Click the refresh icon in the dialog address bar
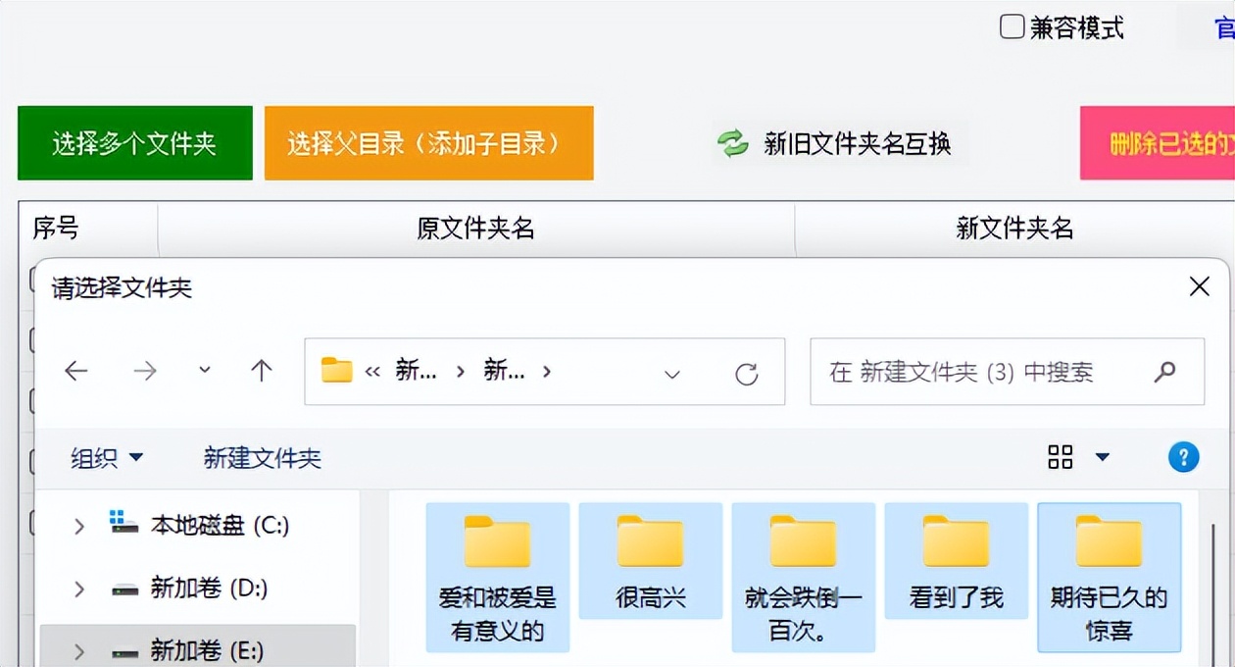 [x=749, y=372]
